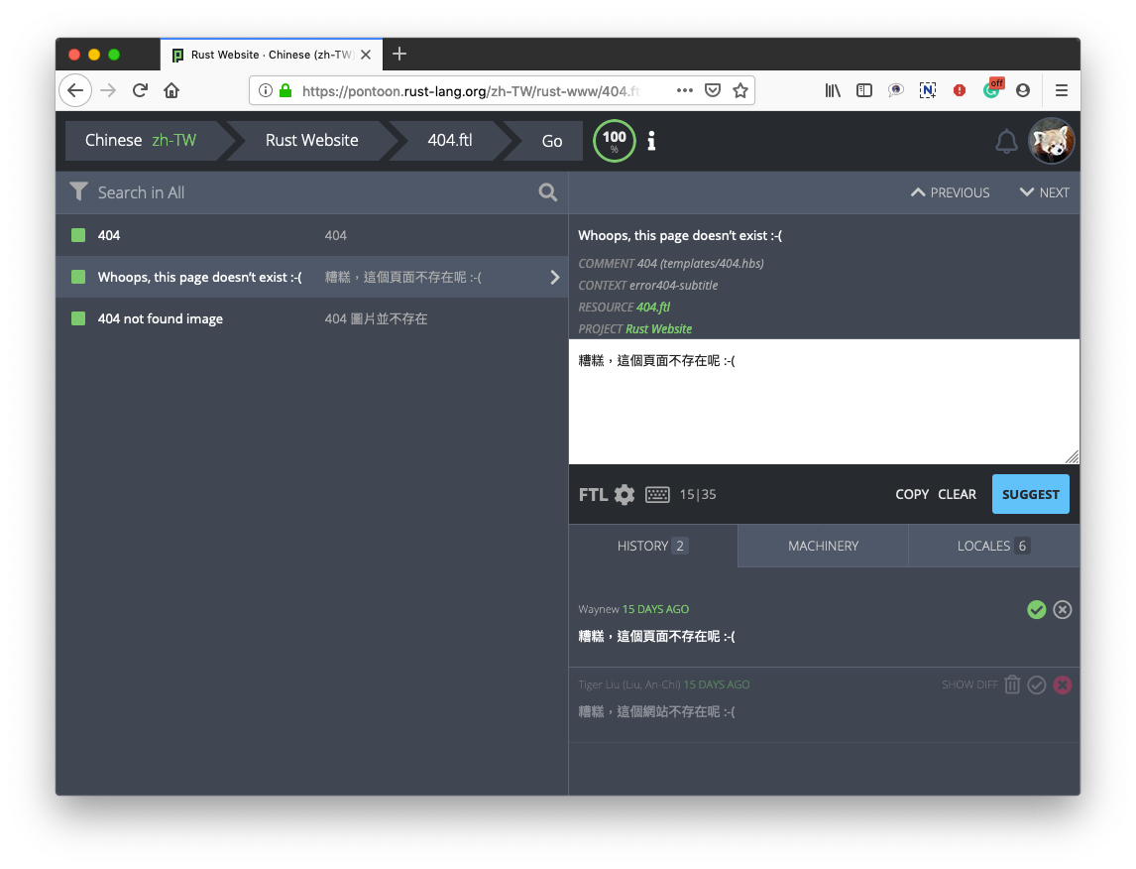This screenshot has height=869, width=1136.
Task: Click inside the translation text area
Action: (824, 402)
